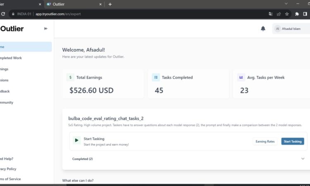
Task: Minimize the browser window
Action: (298, 4)
